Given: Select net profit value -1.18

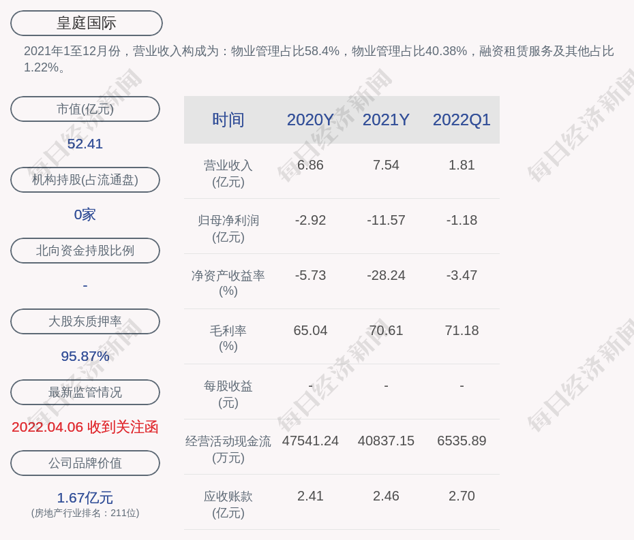Looking at the screenshot, I should [462, 220].
